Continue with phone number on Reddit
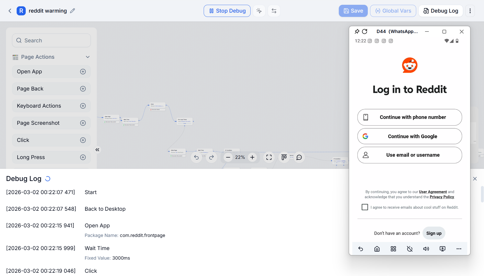The height and width of the screenshot is (276, 484). point(410,117)
